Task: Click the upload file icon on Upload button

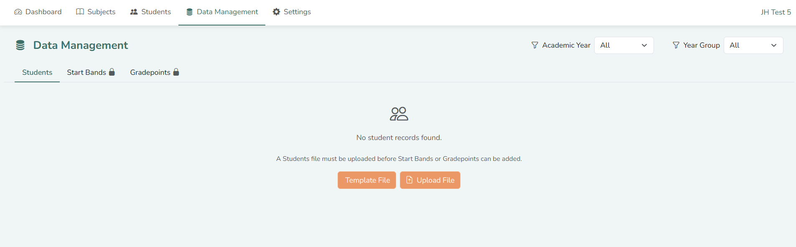Action: click(x=409, y=180)
